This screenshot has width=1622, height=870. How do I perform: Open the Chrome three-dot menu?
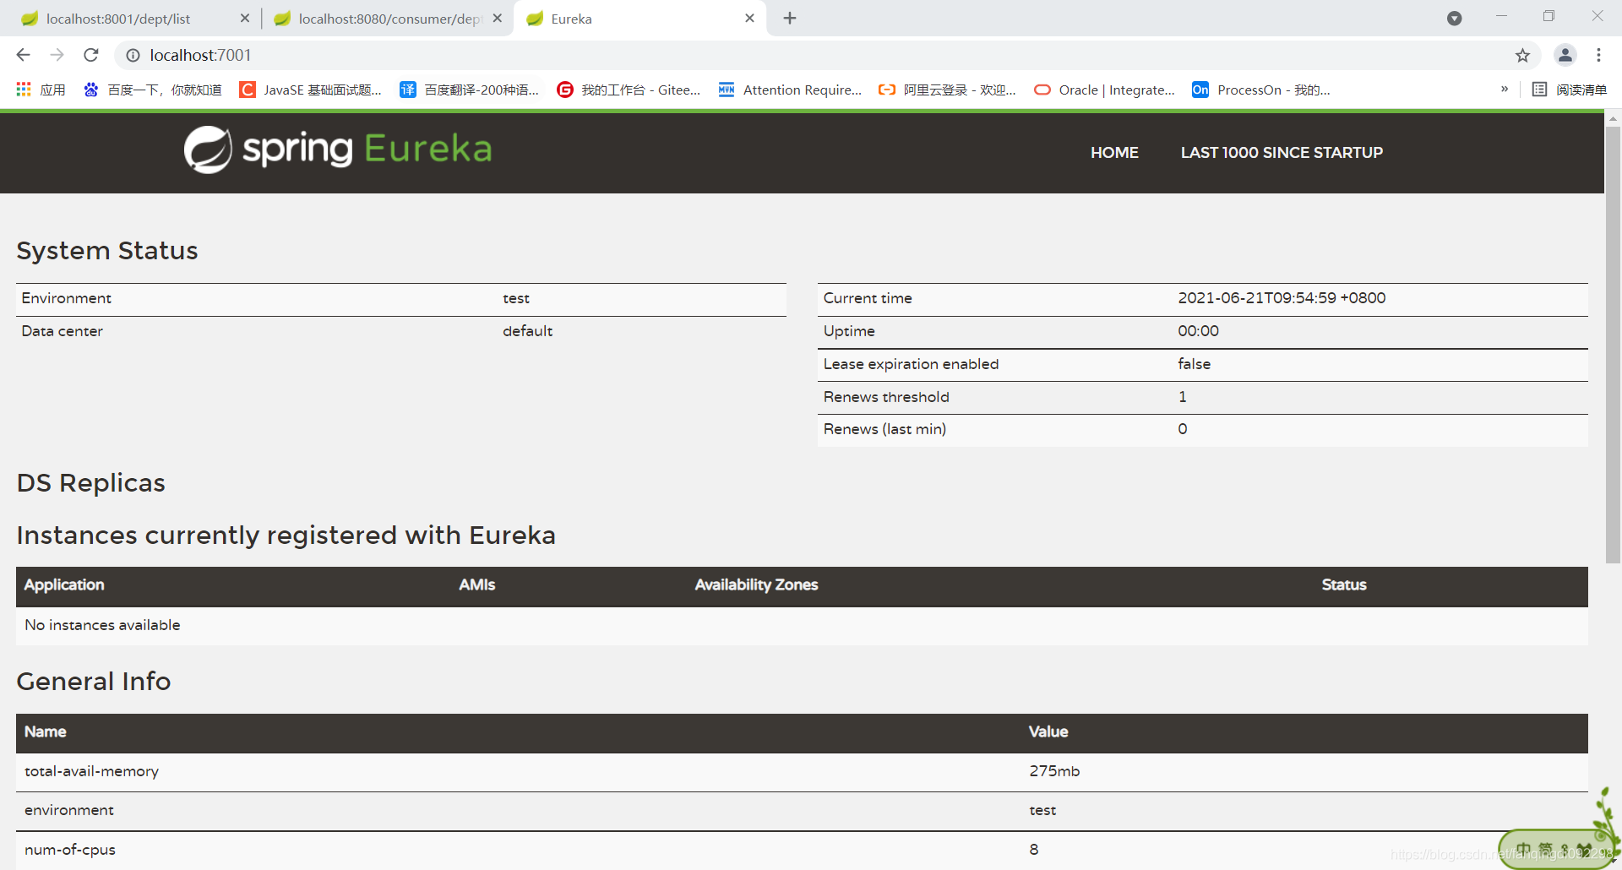[1598, 55]
